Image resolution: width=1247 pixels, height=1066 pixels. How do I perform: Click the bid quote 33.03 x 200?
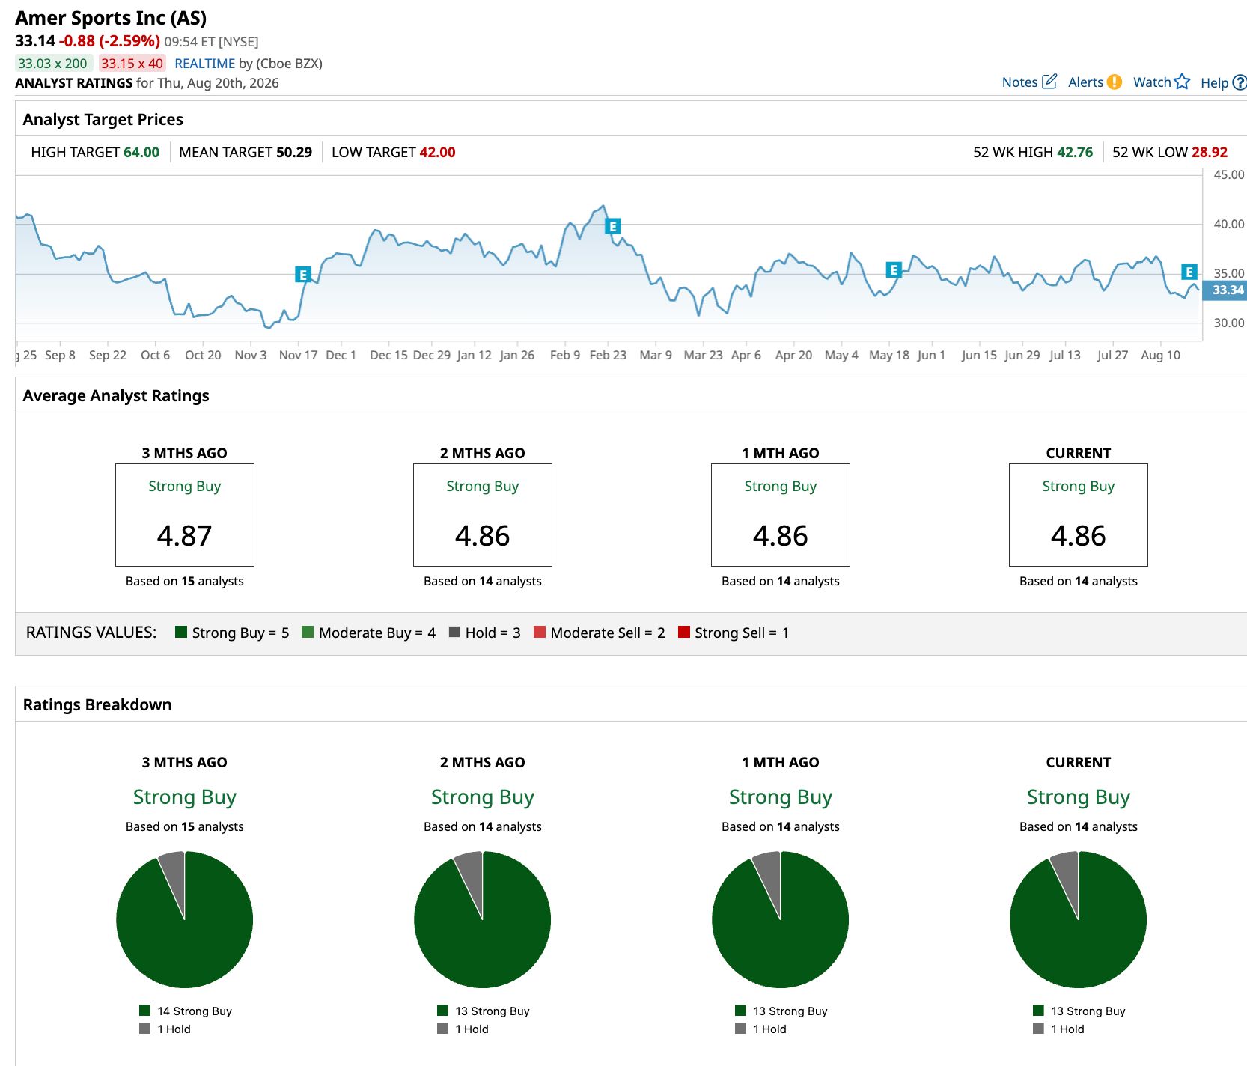(x=53, y=64)
